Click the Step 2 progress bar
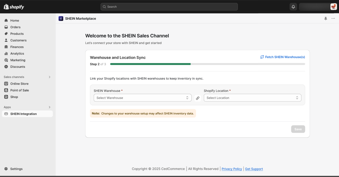The width and height of the screenshot is (339, 177). (x=208, y=64)
